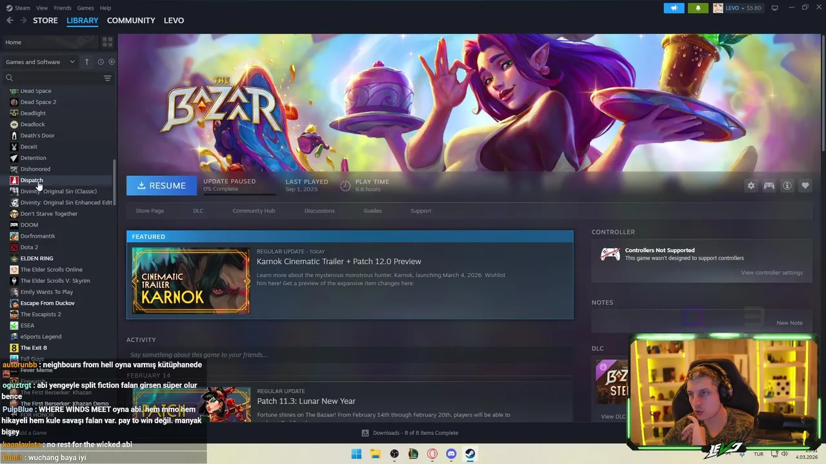Switch to the COMMUNITY tab
Image resolution: width=826 pixels, height=464 pixels.
click(x=131, y=21)
